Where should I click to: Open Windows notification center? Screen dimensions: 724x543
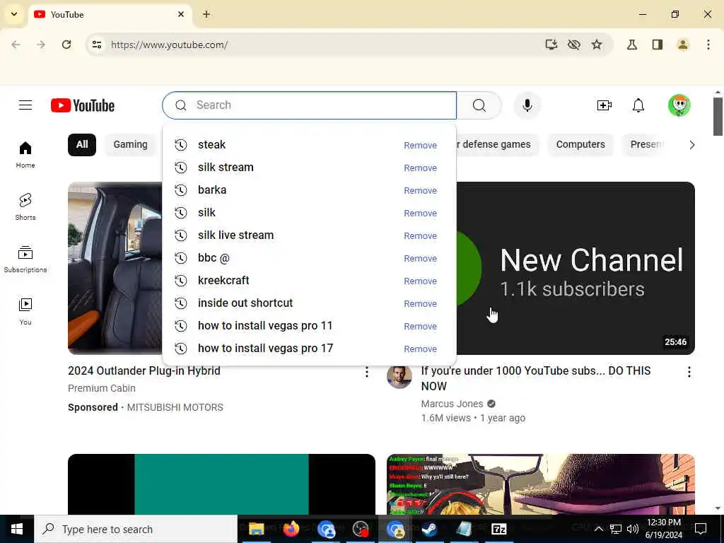click(x=701, y=529)
